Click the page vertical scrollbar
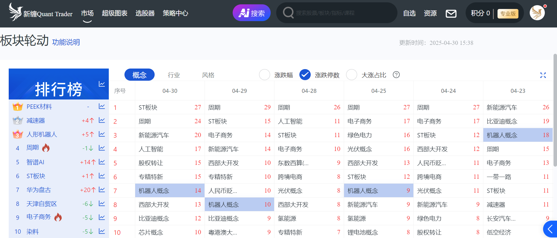Viewport: 557px width, 238px height. point(555,110)
